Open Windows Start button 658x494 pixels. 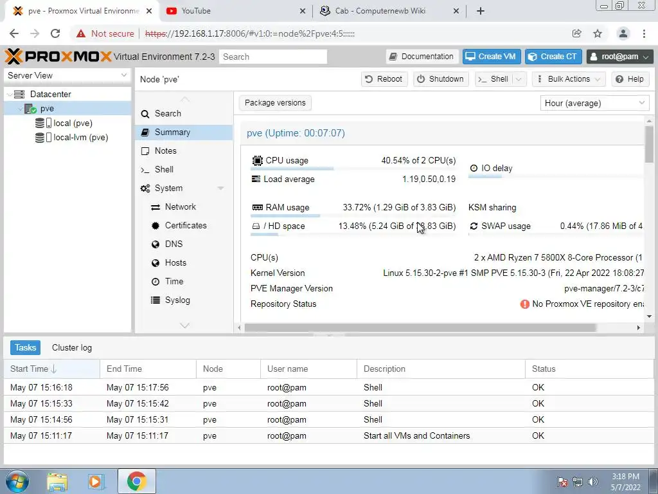point(17,481)
